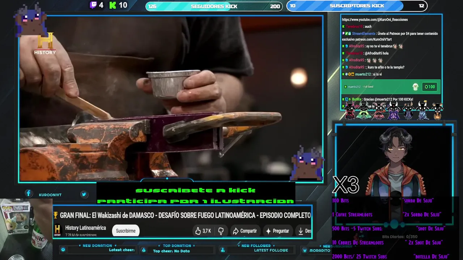Click the Top Donation money bag icon
Viewport: 463px width, 260px height.
144,250
